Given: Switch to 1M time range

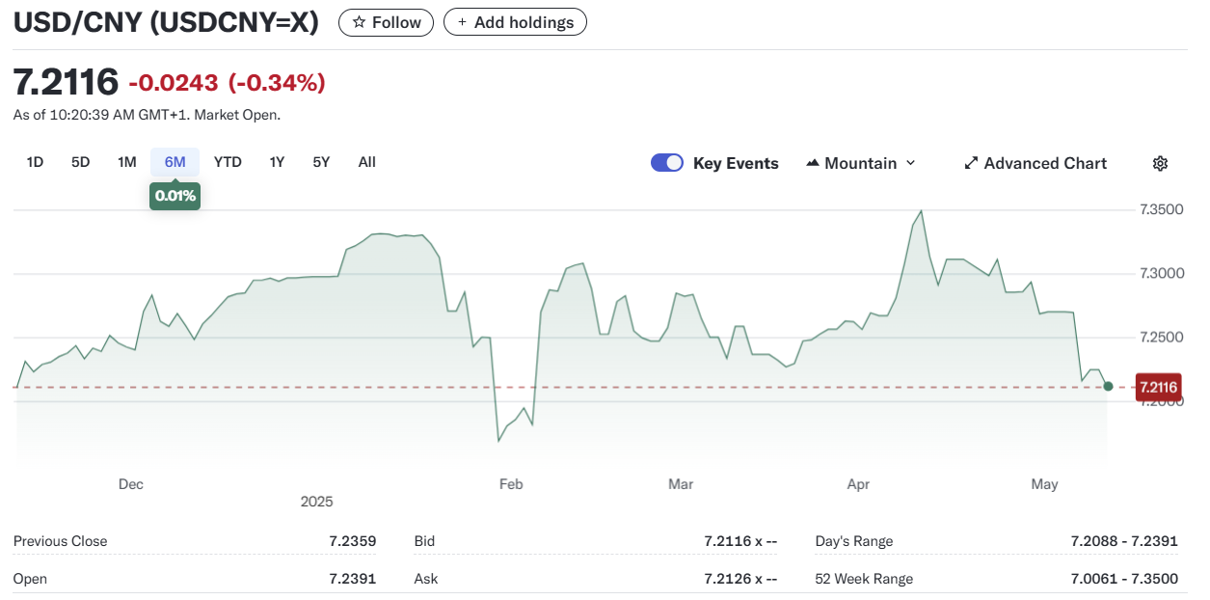Looking at the screenshot, I should 127,162.
